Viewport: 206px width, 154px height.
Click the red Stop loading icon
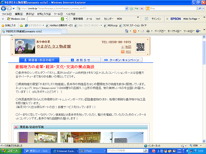pos(142,8)
